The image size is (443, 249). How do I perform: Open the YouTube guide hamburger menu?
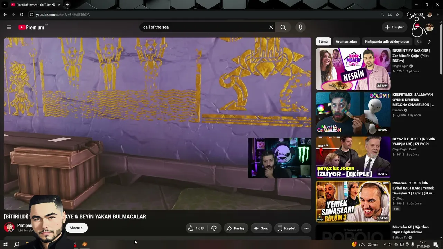pos(9,27)
